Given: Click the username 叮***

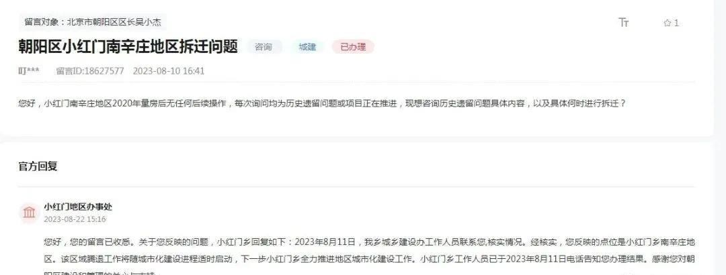Looking at the screenshot, I should 29,71.
